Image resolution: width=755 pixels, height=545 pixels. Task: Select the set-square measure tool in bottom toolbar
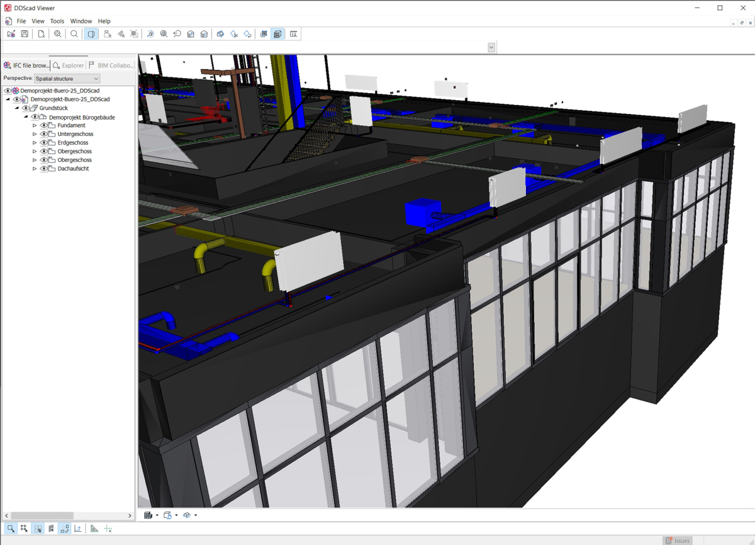pos(94,529)
